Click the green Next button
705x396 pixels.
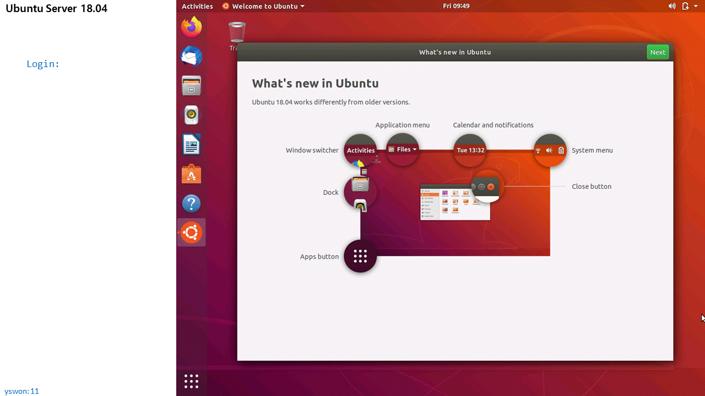tap(658, 52)
